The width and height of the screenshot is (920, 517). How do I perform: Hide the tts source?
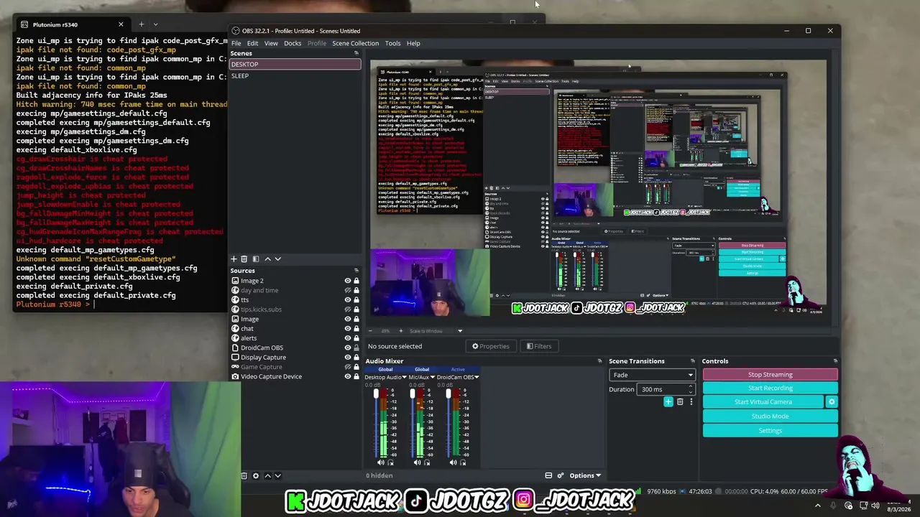point(348,299)
